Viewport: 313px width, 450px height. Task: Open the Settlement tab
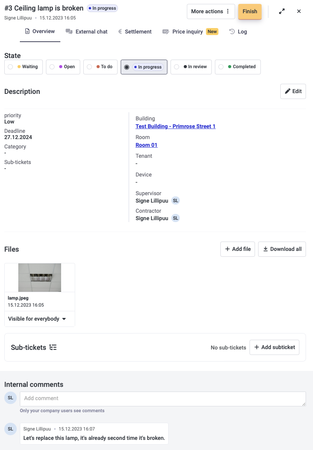(x=135, y=32)
